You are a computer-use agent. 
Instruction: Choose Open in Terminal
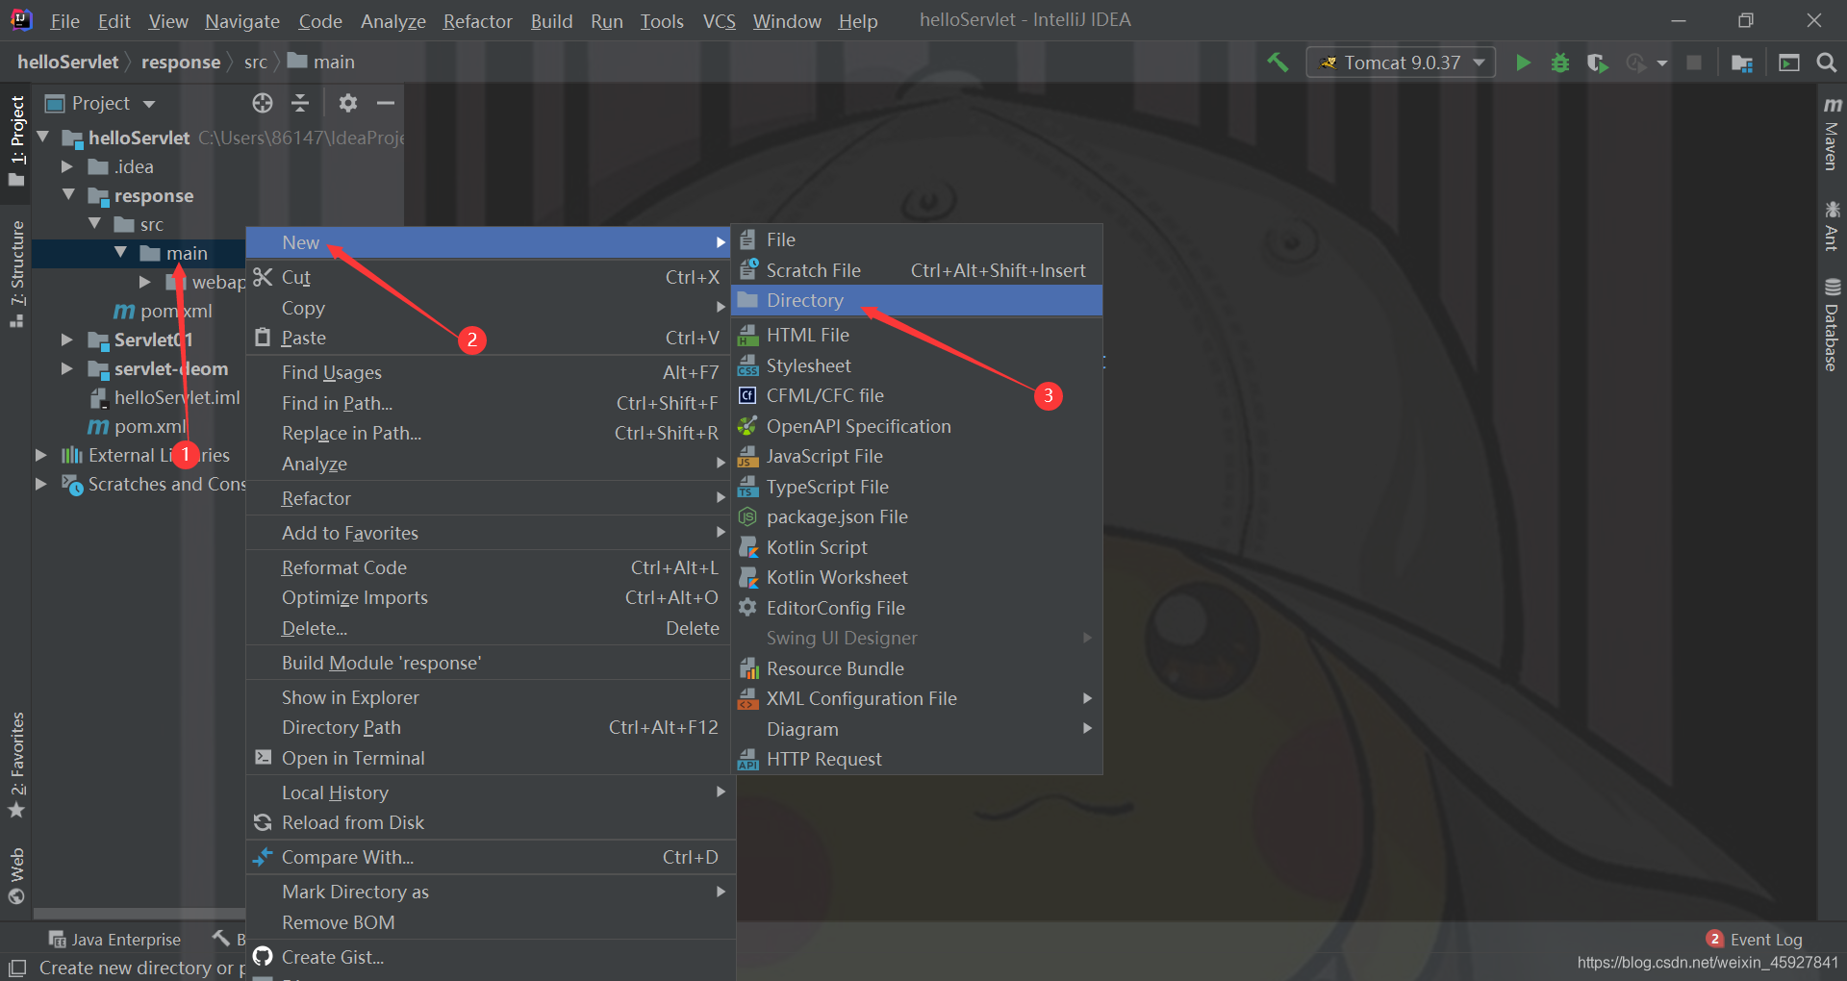click(x=489, y=758)
